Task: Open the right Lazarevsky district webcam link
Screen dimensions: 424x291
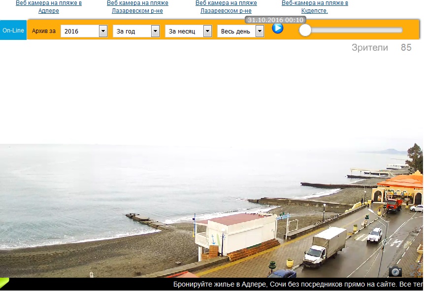Action: click(x=226, y=7)
